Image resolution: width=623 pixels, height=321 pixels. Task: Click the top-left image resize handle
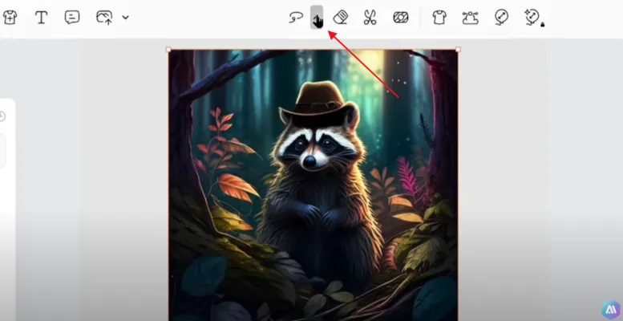(168, 50)
